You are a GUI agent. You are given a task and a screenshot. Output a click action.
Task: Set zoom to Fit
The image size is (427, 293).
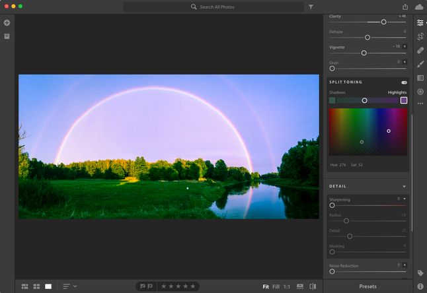[266, 286]
